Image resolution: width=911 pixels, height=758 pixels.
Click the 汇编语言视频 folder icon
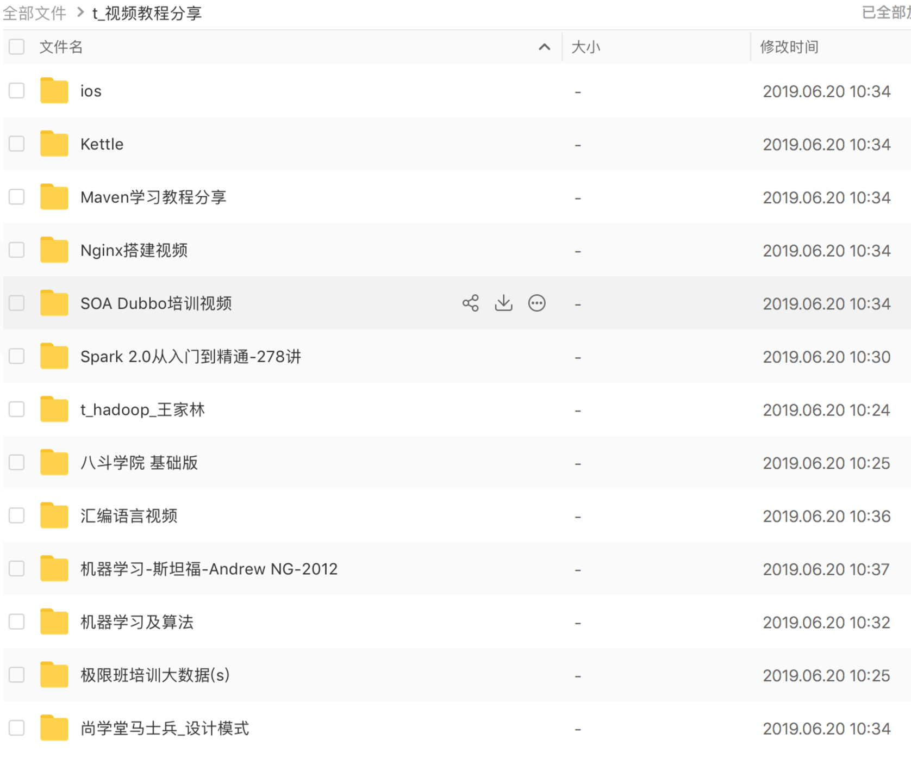coord(54,515)
